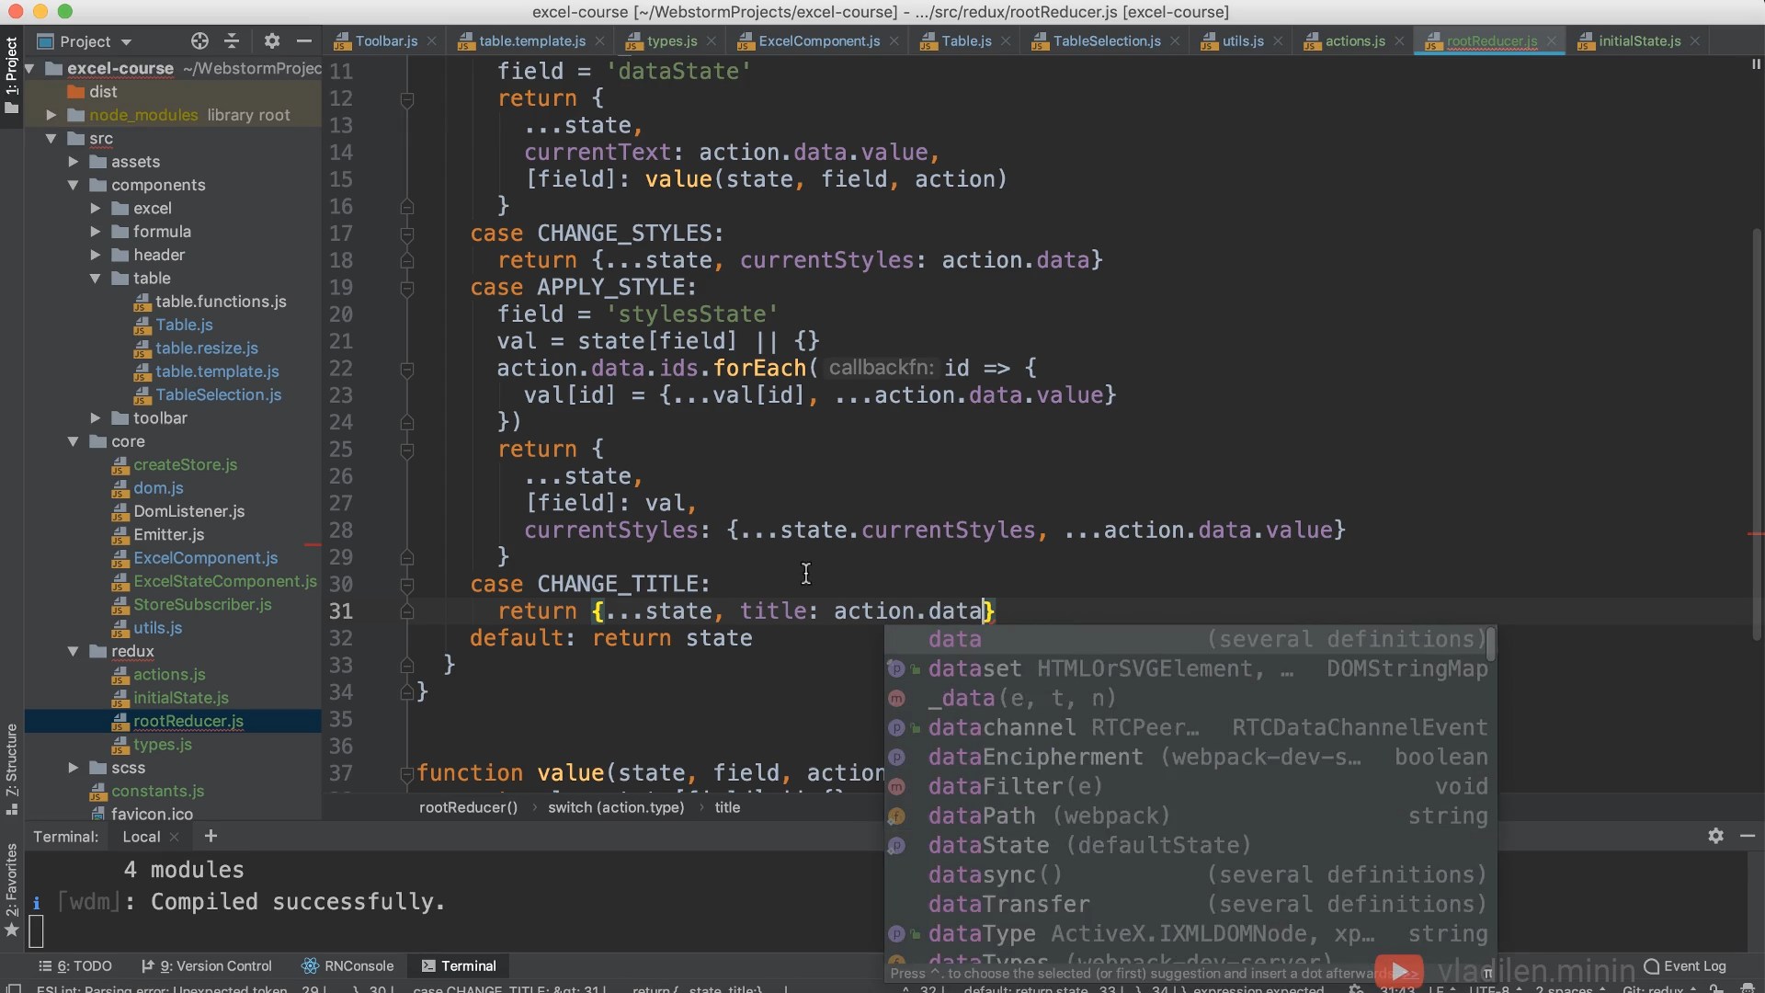This screenshot has width=1765, height=993.
Task: Open the 9: Version Control tool window
Action: point(207,966)
